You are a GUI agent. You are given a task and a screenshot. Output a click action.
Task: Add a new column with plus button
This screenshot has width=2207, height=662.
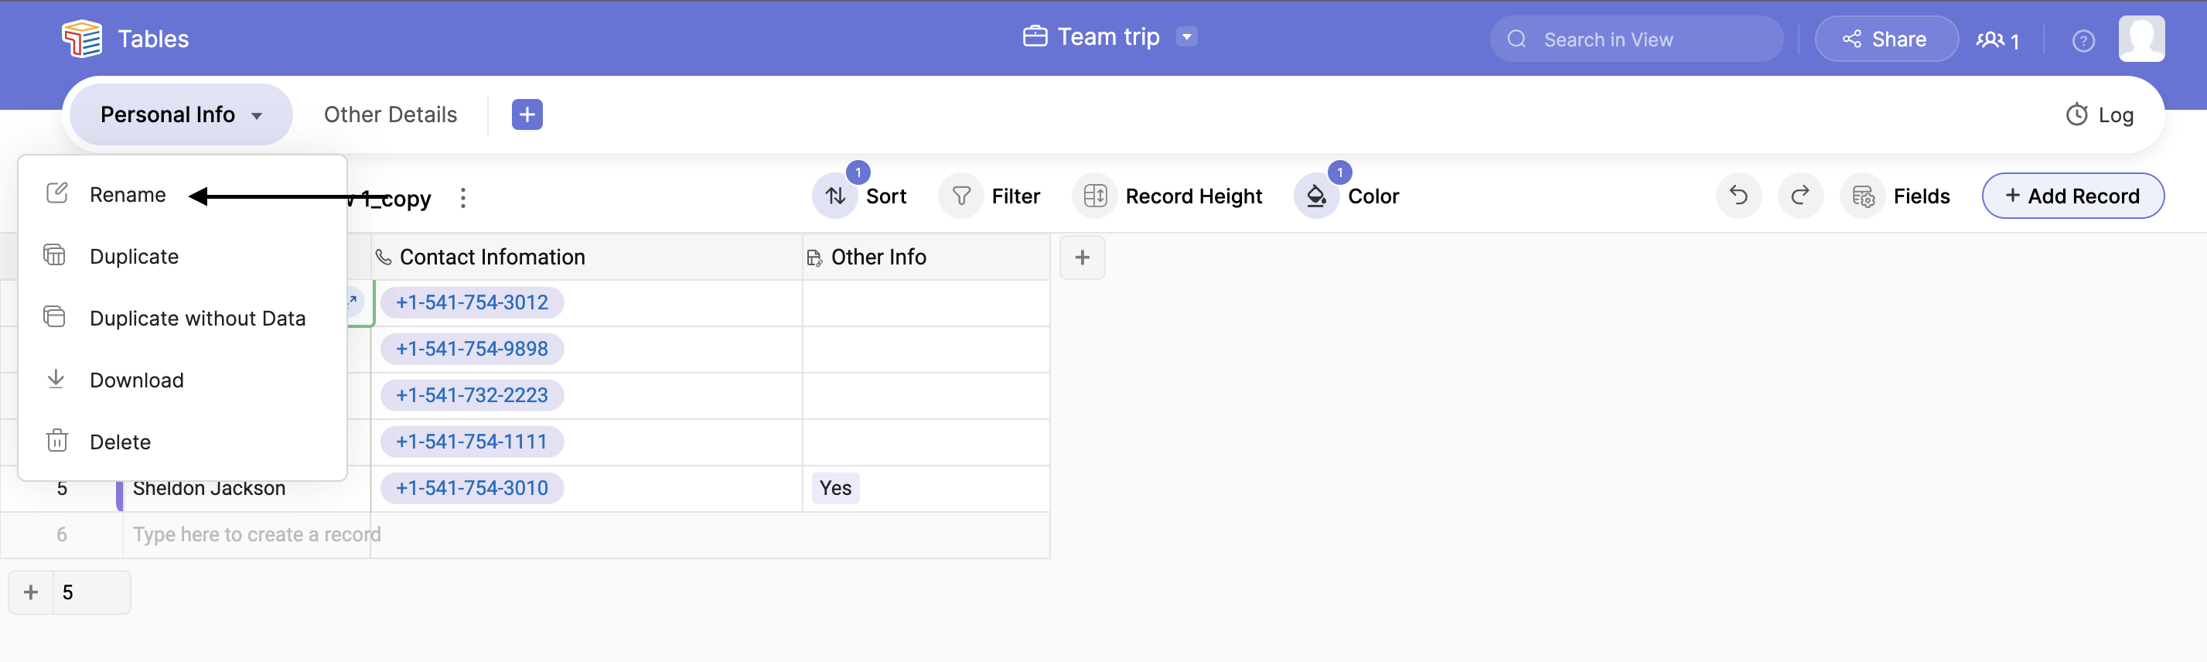point(1082,257)
